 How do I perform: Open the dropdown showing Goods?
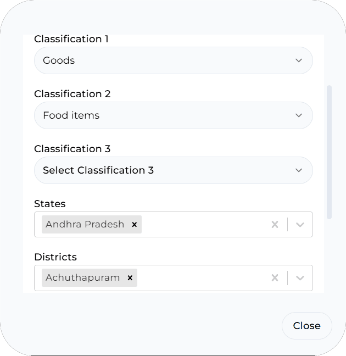[165, 60]
